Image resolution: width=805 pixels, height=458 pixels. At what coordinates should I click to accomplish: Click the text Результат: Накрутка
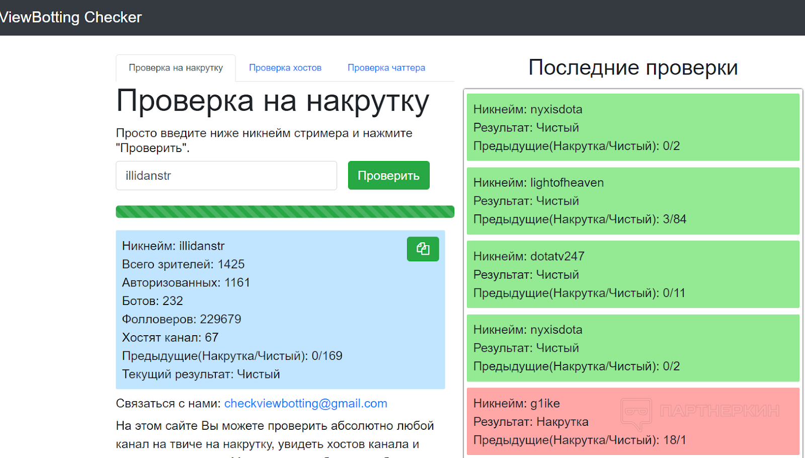(531, 422)
